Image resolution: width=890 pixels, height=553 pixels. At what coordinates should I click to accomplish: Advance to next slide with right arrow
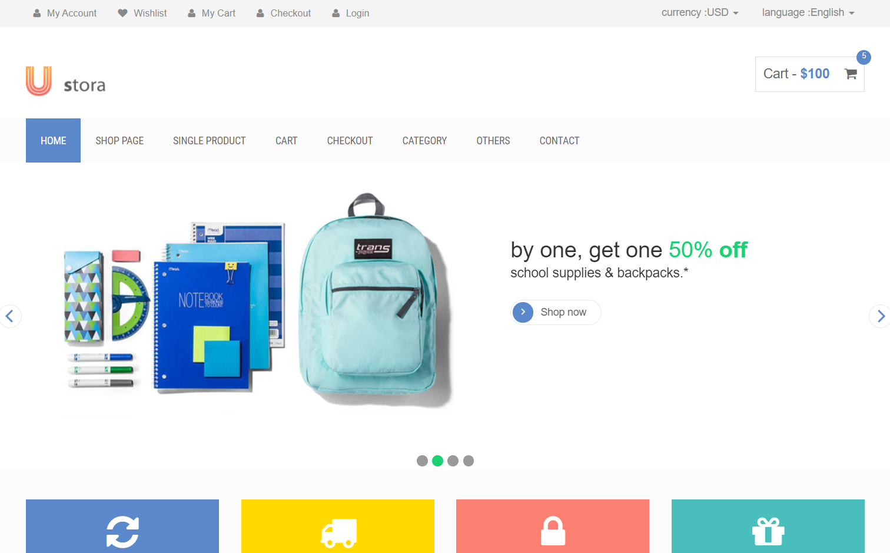(x=880, y=316)
